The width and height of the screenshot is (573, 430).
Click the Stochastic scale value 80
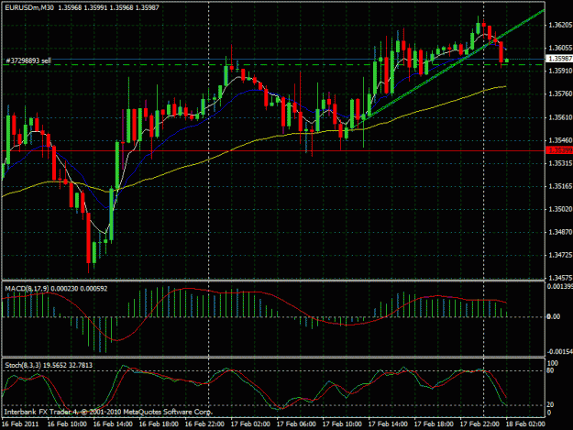click(550, 370)
